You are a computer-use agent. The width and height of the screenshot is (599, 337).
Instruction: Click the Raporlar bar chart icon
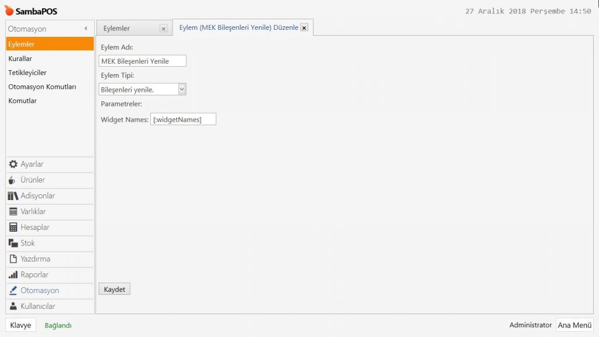[13, 275]
